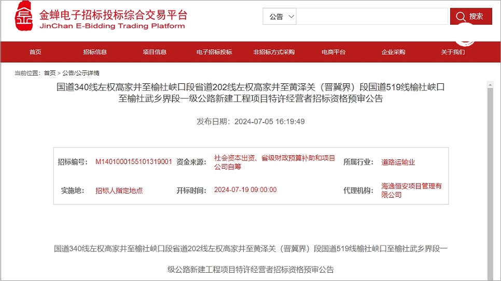Open 首页 in the red navigation bar
This screenshot has height=281, width=501.
click(x=35, y=52)
